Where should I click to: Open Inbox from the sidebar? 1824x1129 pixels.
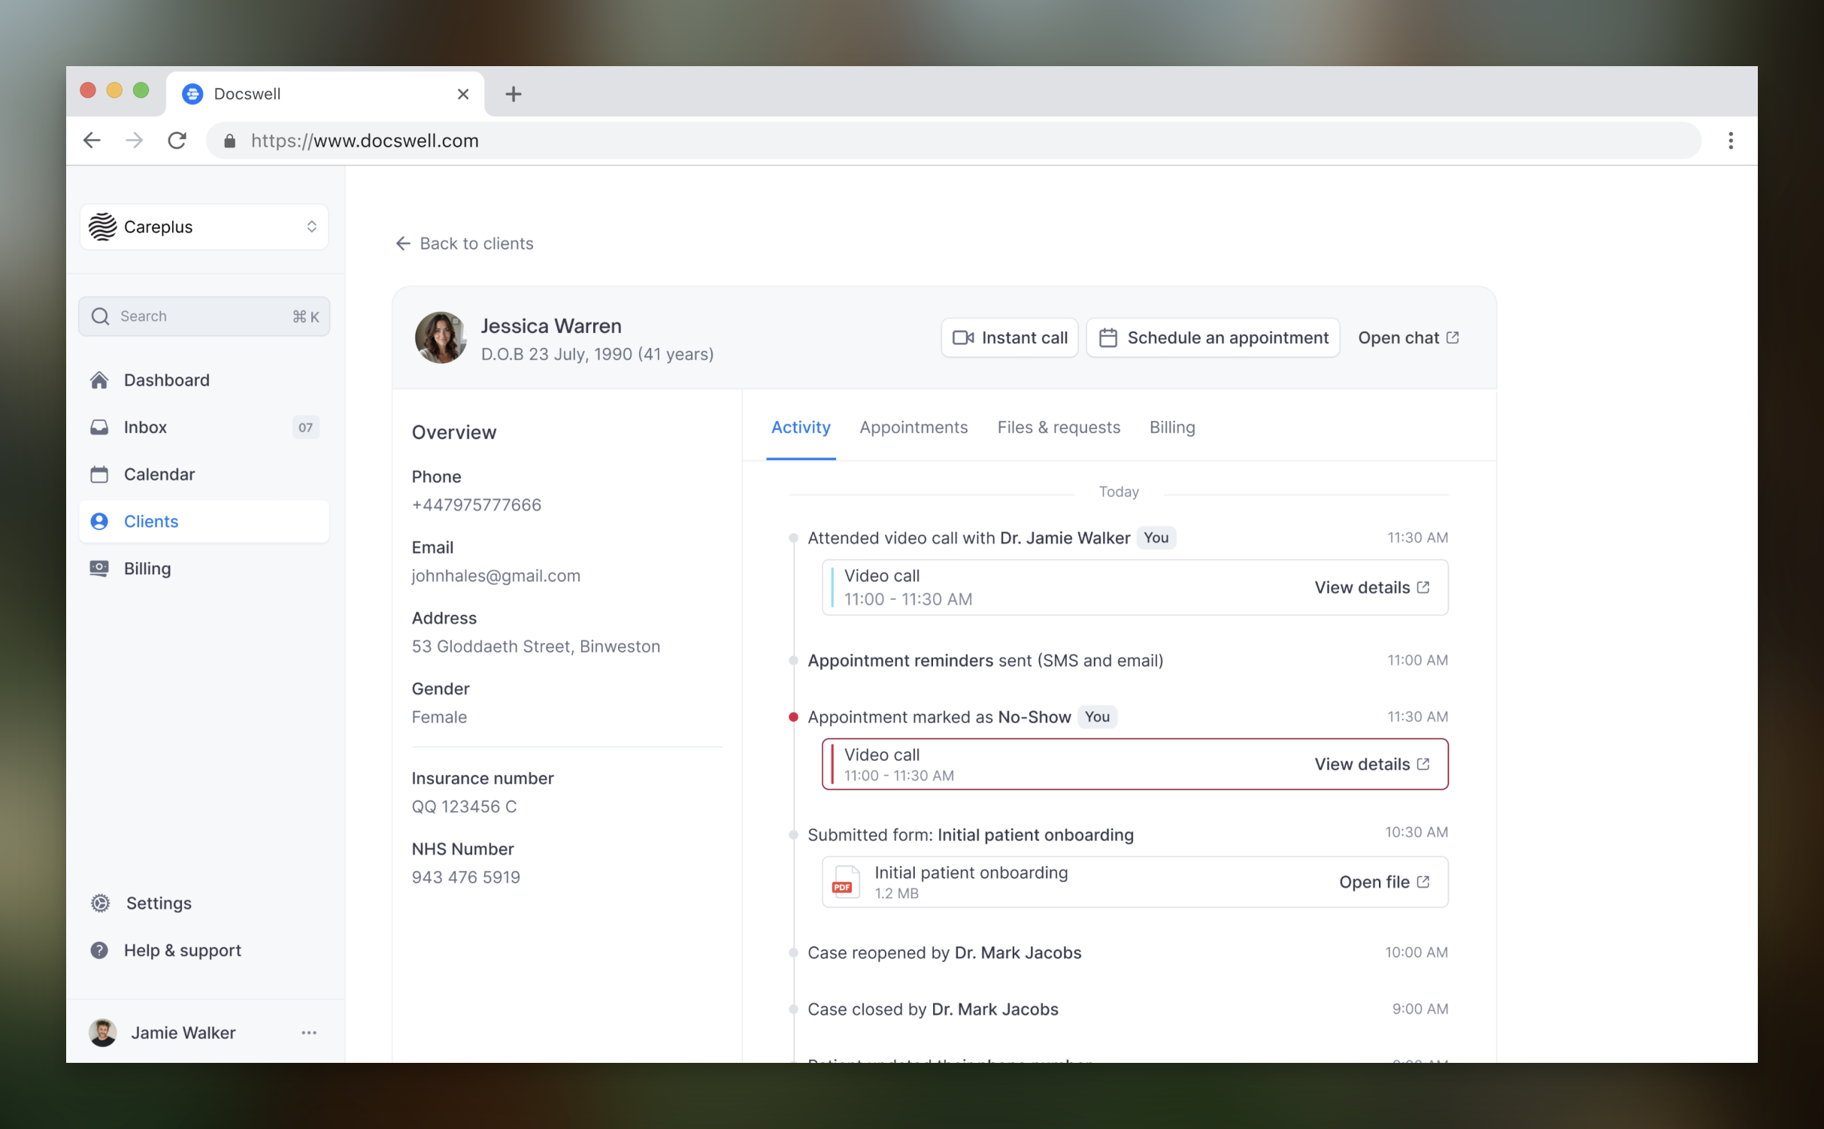coord(204,428)
